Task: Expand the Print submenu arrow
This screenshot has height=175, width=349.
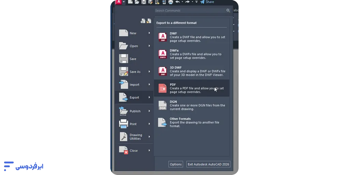Action: [149, 124]
